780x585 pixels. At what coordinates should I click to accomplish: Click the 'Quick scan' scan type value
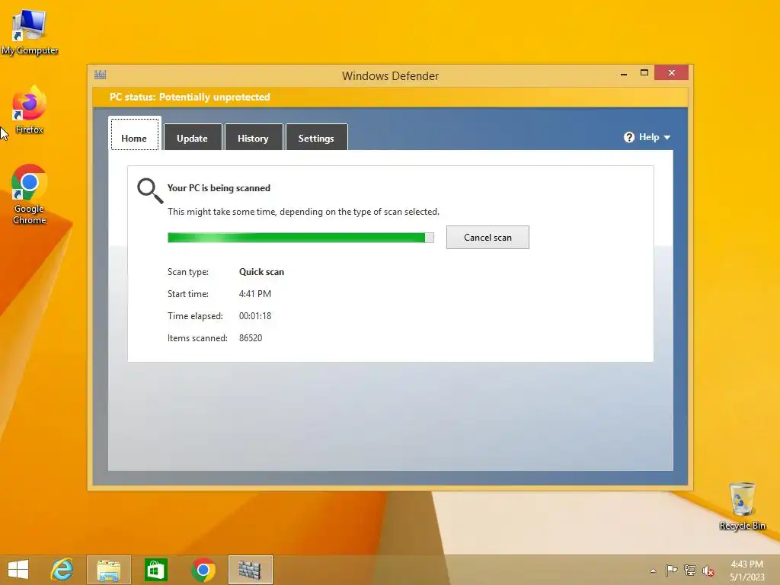point(262,272)
